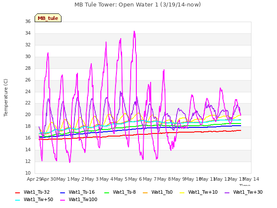
Task: Click the cyan Wat1_Tw+50 legend swatch
Action: (x=17, y=200)
